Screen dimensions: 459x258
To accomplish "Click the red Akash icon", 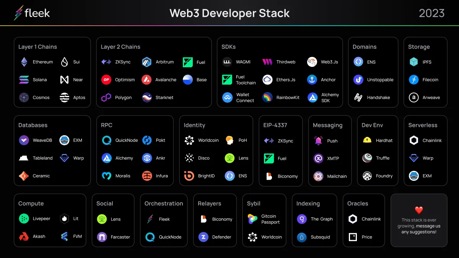I will (24, 237).
